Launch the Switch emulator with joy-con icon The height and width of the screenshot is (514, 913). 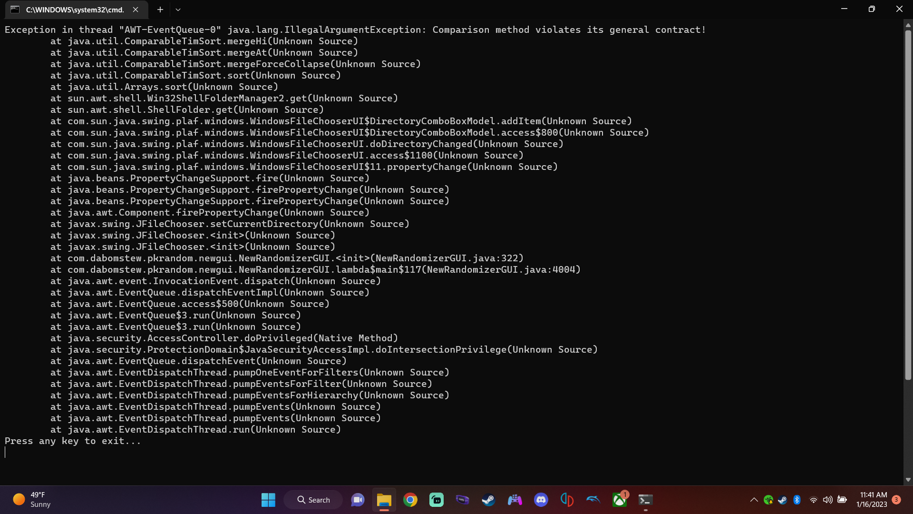(x=567, y=500)
